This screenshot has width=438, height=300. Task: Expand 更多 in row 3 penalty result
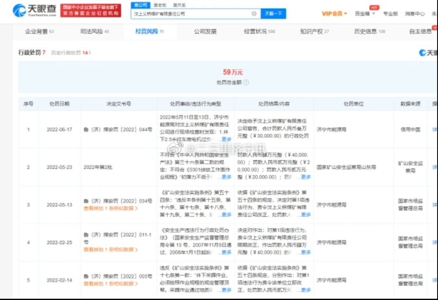pyautogui.click(x=305, y=214)
